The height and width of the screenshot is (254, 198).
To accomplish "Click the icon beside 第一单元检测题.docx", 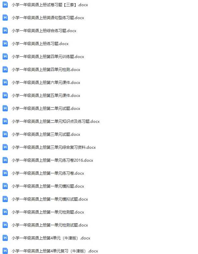I will click(x=5, y=212).
